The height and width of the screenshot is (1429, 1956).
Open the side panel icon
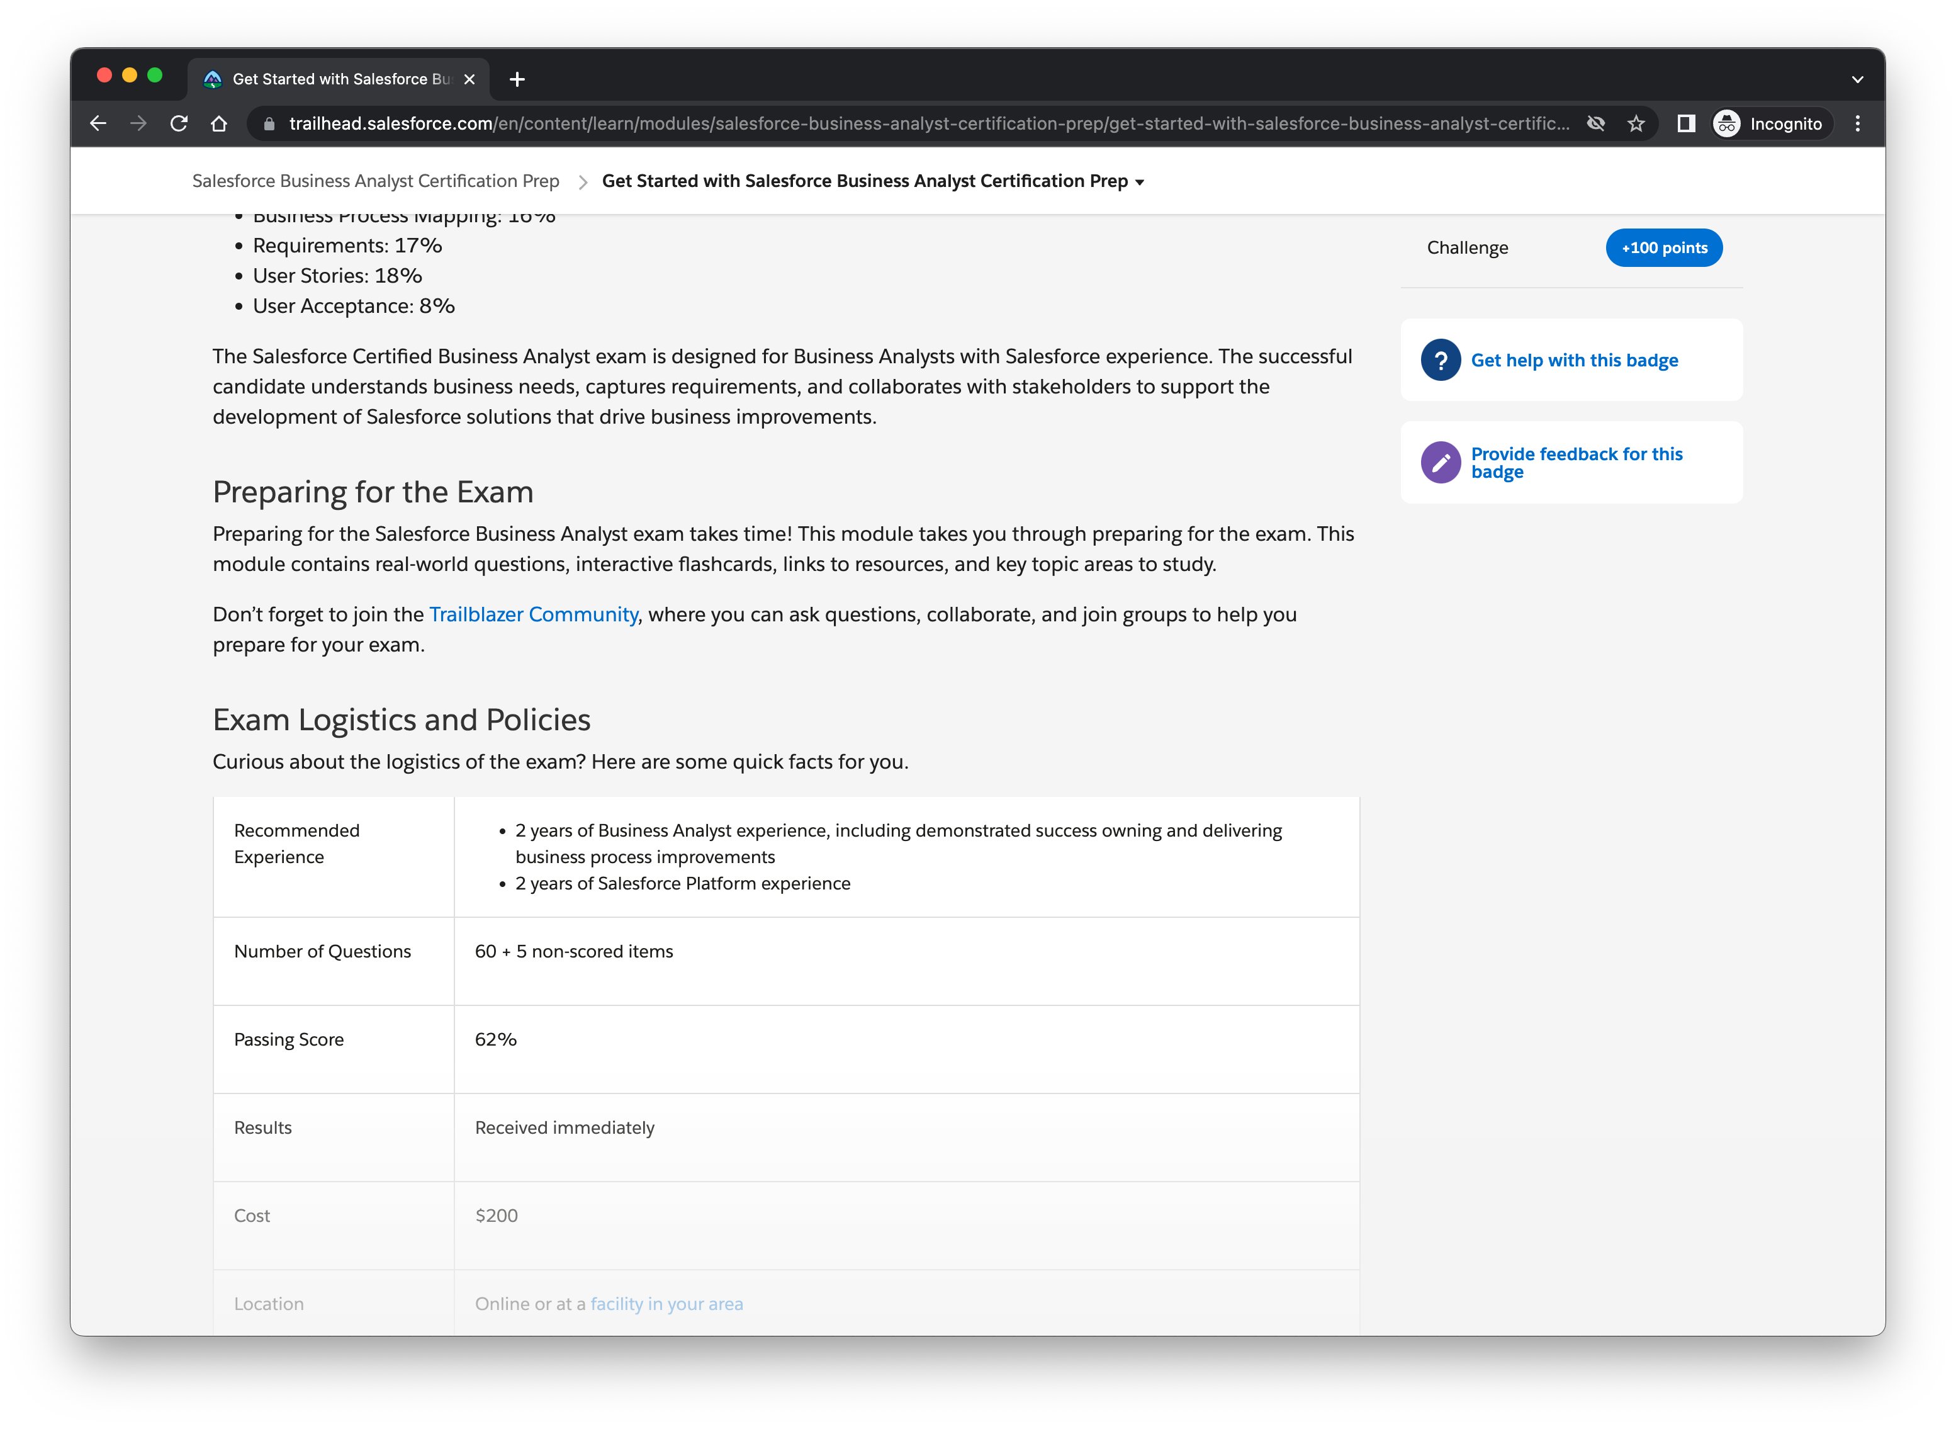point(1685,123)
